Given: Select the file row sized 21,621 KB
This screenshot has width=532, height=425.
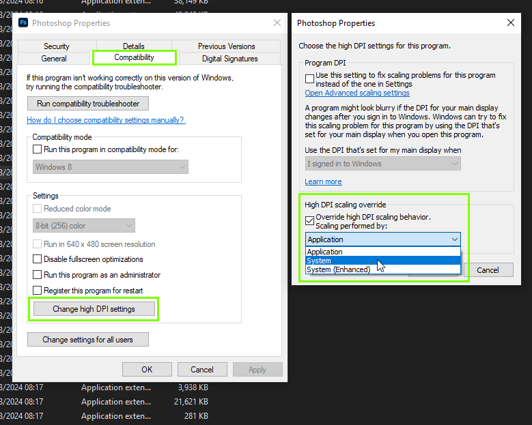Looking at the screenshot, I should coord(104,402).
